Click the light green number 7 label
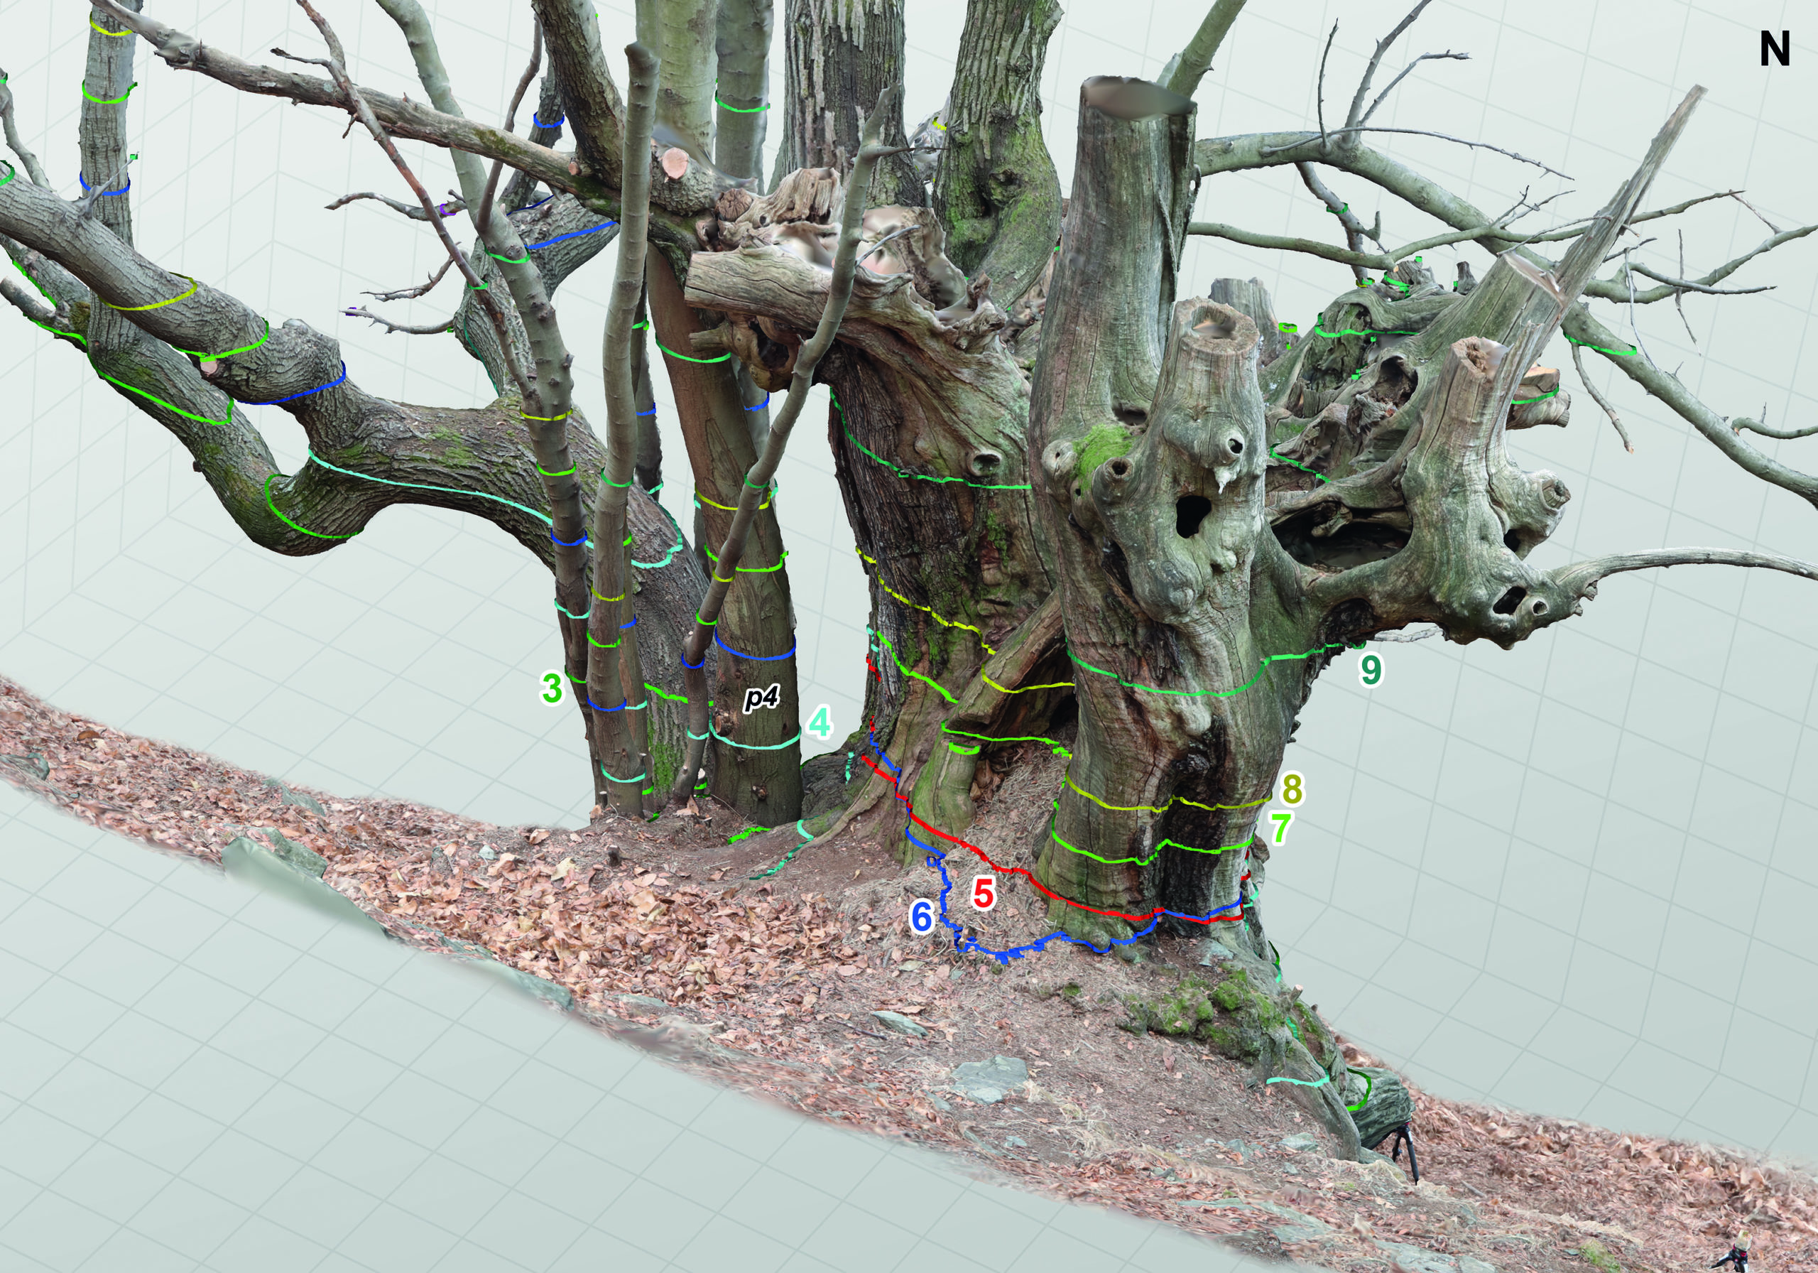The image size is (1818, 1273). tap(1280, 828)
